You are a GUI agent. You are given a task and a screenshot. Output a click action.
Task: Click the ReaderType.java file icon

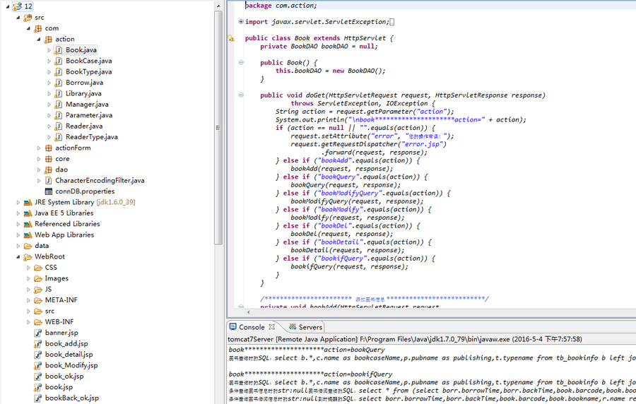59,137
